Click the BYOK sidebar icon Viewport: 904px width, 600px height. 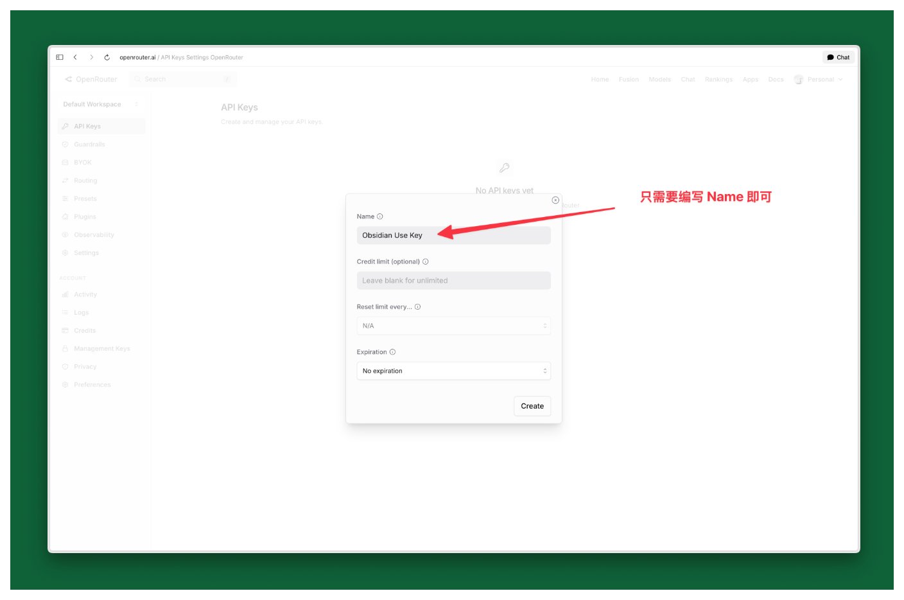(65, 163)
